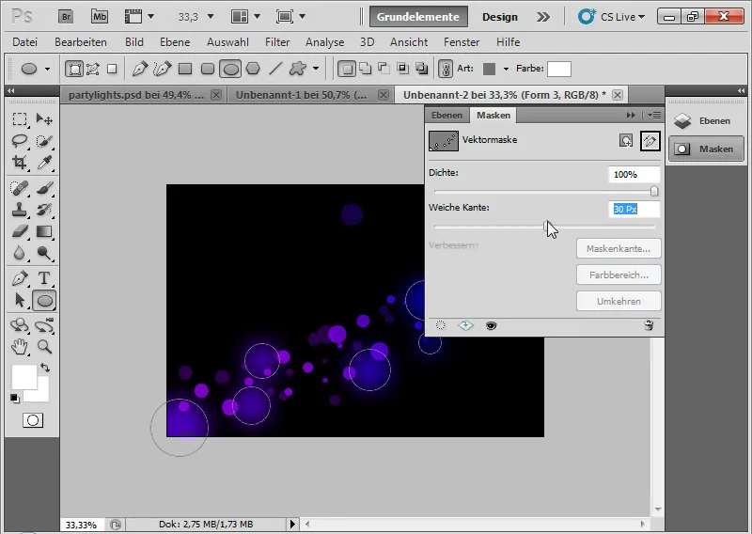The height and width of the screenshot is (534, 752).
Task: Select the Grundelemente workspace
Action: [x=418, y=17]
